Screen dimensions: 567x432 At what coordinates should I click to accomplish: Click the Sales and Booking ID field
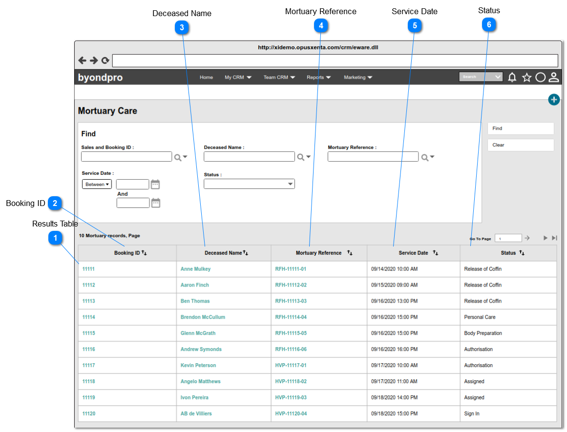(126, 157)
